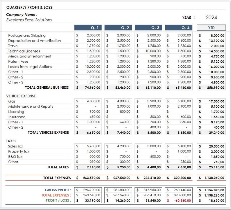
Task: Select the Losses from Legal Actions label
Action: (x=30, y=67)
